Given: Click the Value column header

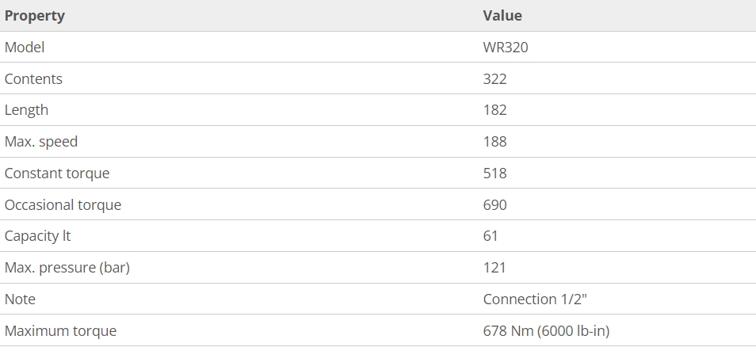Looking at the screenshot, I should point(502,16).
